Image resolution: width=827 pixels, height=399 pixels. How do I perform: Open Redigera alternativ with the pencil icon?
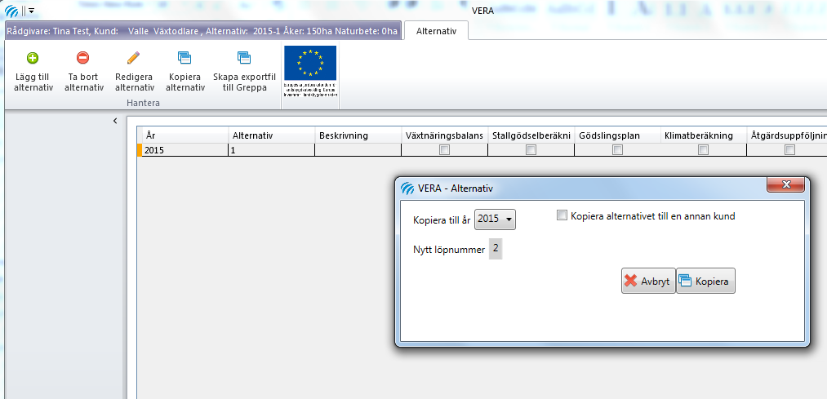(x=133, y=58)
